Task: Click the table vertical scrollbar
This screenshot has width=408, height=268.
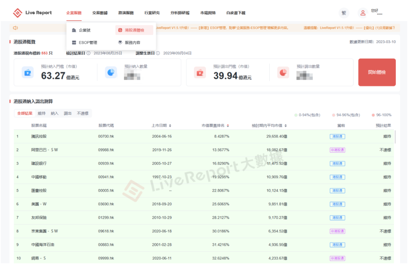Action: pos(395,137)
